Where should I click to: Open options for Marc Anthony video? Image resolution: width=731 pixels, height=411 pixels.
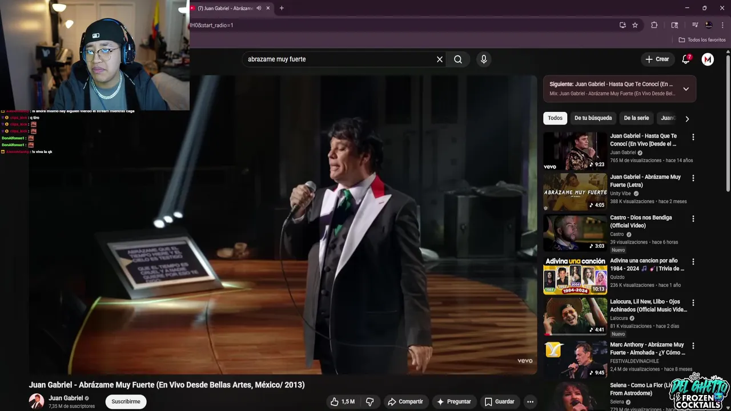coord(693,346)
